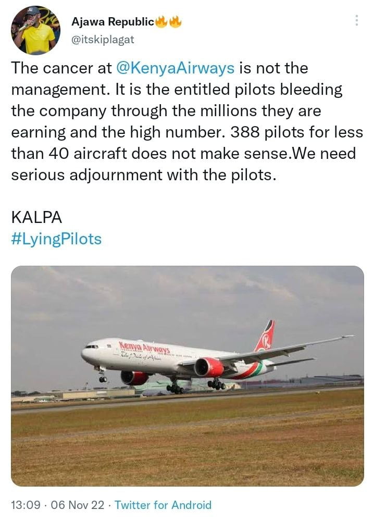Click the @itskiplagat handle
Image resolution: width=374 pixels, height=522 pixels.
click(103, 38)
